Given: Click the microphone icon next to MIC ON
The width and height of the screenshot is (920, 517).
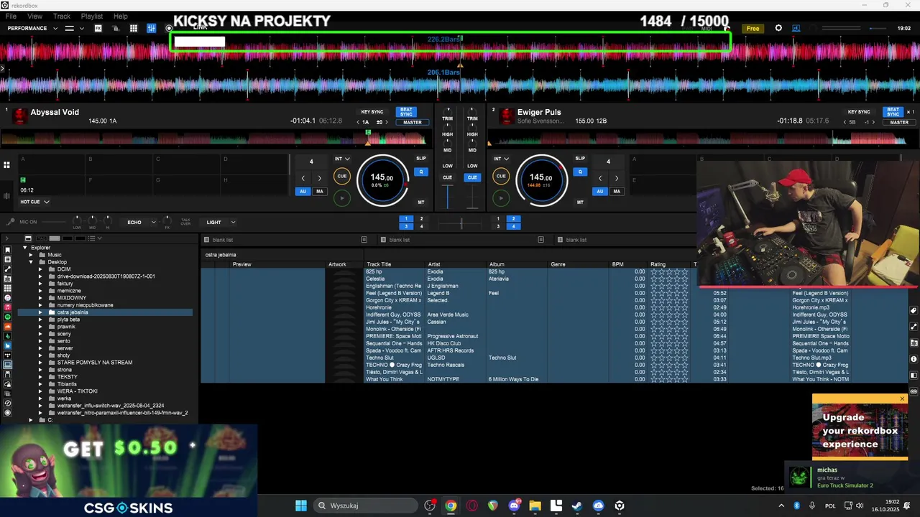Looking at the screenshot, I should click(10, 222).
